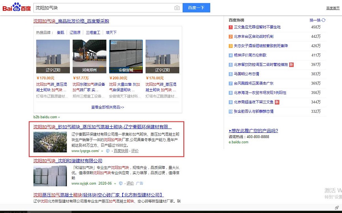The height and width of the screenshot is (213, 342).
Task: Click verification badge icon beside www.lyqzgs.com
Action: tap(108, 151)
